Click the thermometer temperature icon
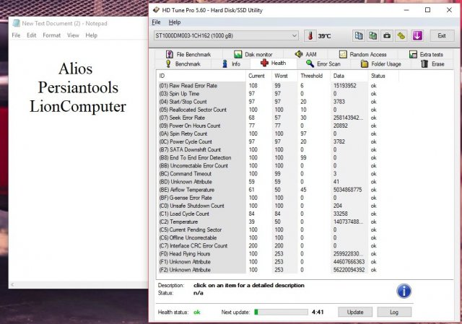Image resolution: width=462 pixels, height=324 pixels. click(x=310, y=35)
